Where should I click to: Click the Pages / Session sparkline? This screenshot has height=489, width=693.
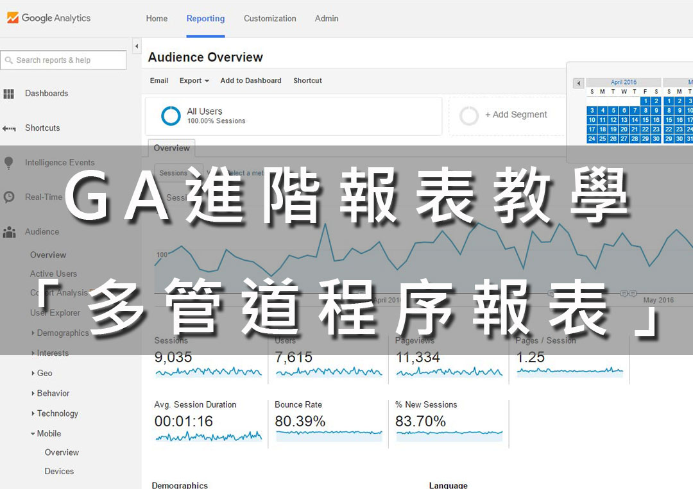coord(570,371)
